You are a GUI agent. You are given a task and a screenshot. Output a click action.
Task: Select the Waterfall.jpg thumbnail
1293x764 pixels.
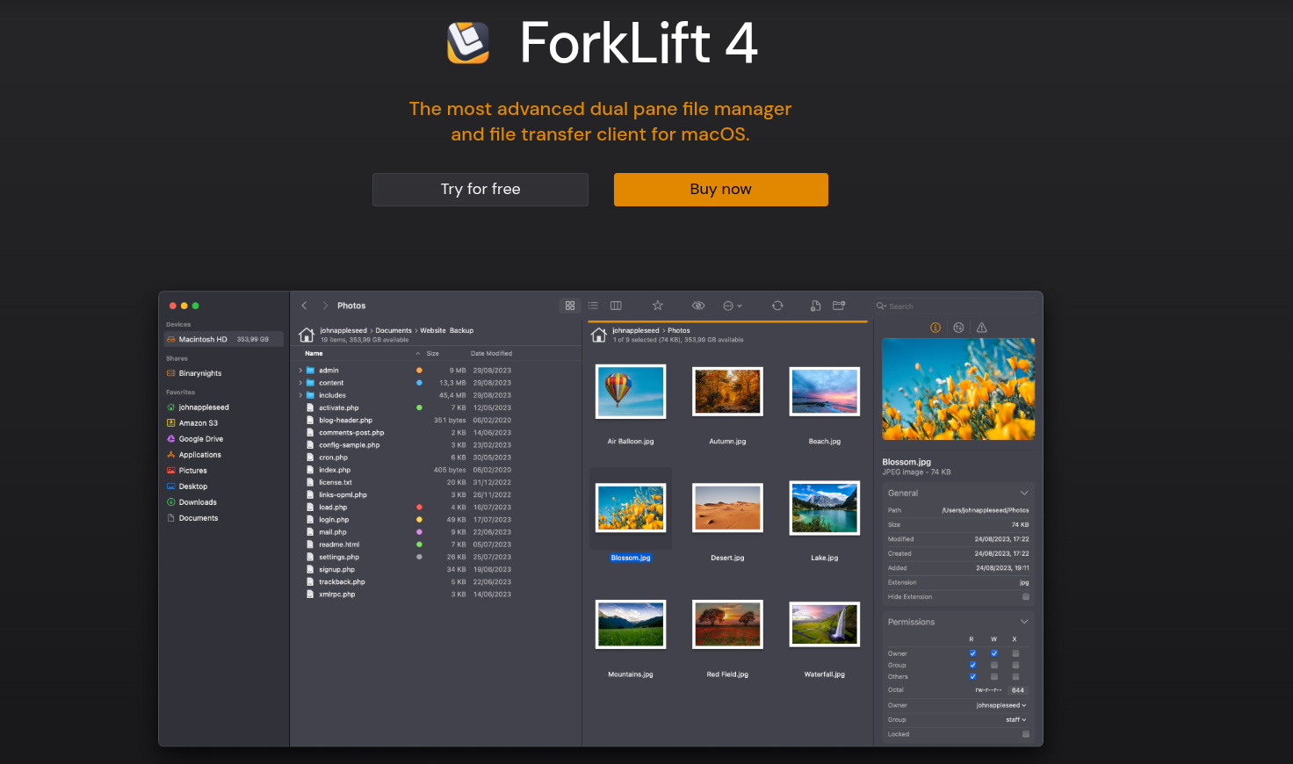tap(824, 624)
